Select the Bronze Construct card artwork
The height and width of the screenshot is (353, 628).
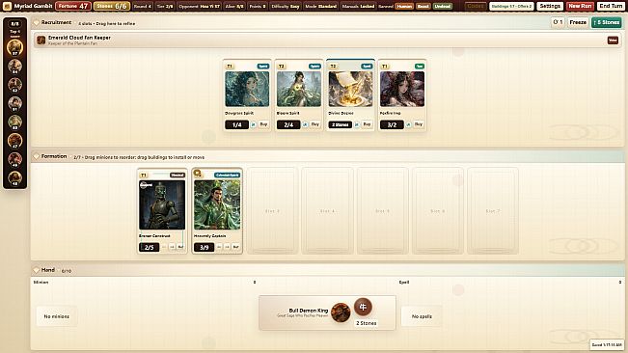point(162,204)
